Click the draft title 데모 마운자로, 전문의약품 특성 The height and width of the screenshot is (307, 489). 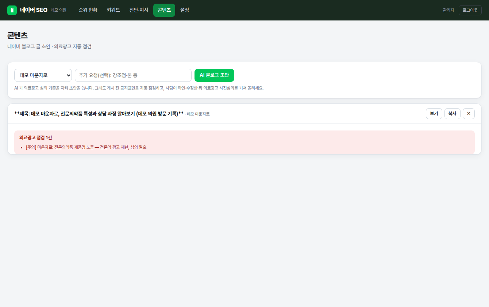tap(99, 114)
